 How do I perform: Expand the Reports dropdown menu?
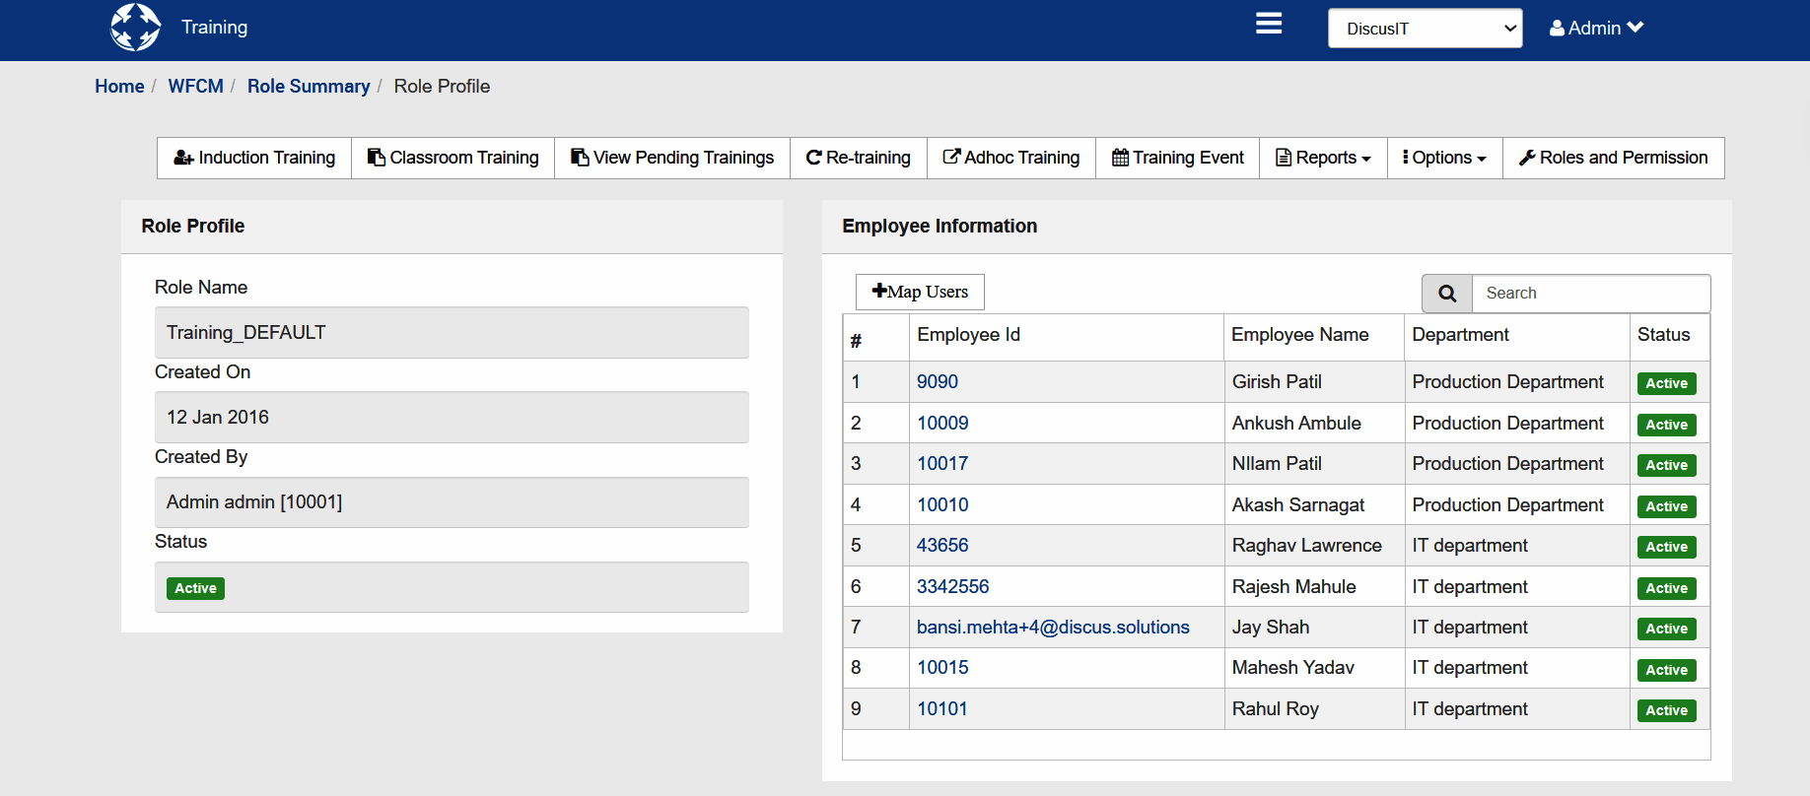click(1323, 158)
